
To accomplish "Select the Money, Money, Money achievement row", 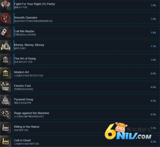I will 86,46.
